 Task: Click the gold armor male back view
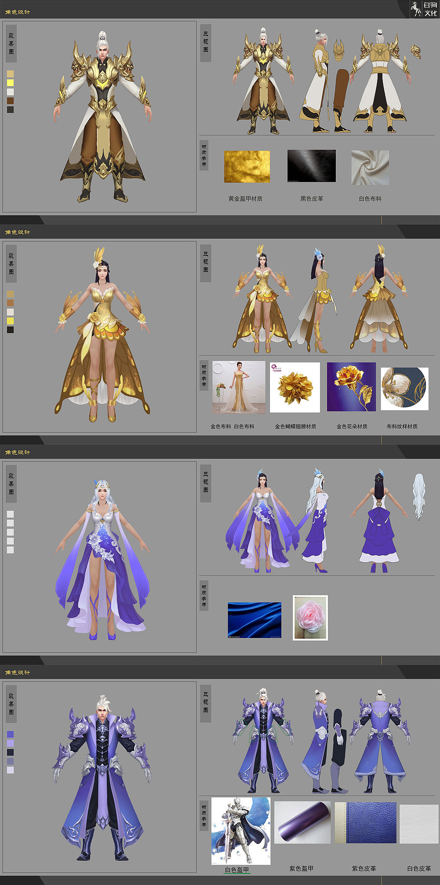[x=380, y=80]
